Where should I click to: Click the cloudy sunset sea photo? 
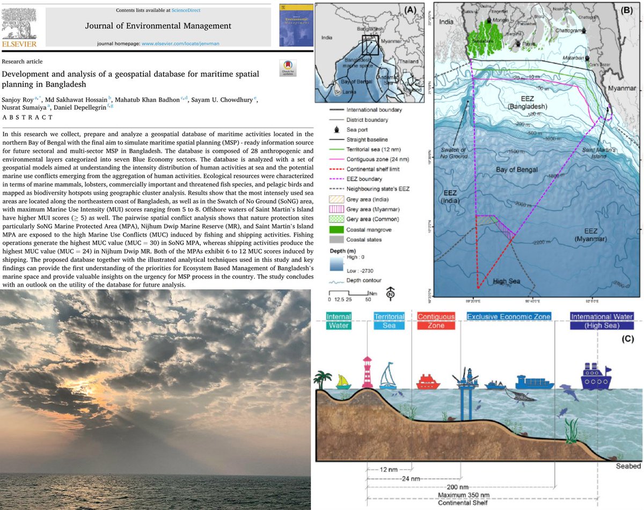pos(155,399)
